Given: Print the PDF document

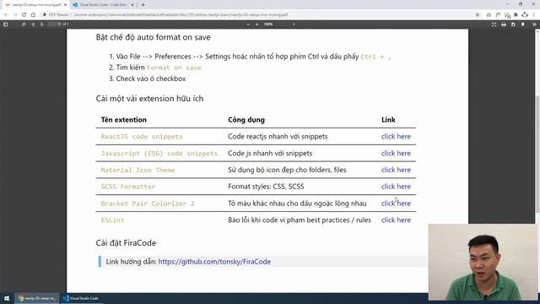Looking at the screenshot, I should point(504,24).
